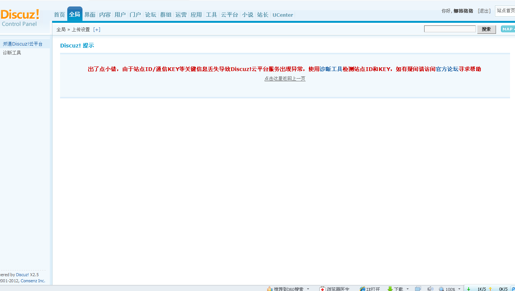515x291 pixels.
Task: Toggle the speaker mute icon
Action: pyautogui.click(x=430, y=289)
